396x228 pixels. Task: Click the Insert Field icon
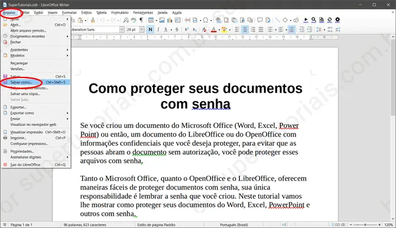195,20
